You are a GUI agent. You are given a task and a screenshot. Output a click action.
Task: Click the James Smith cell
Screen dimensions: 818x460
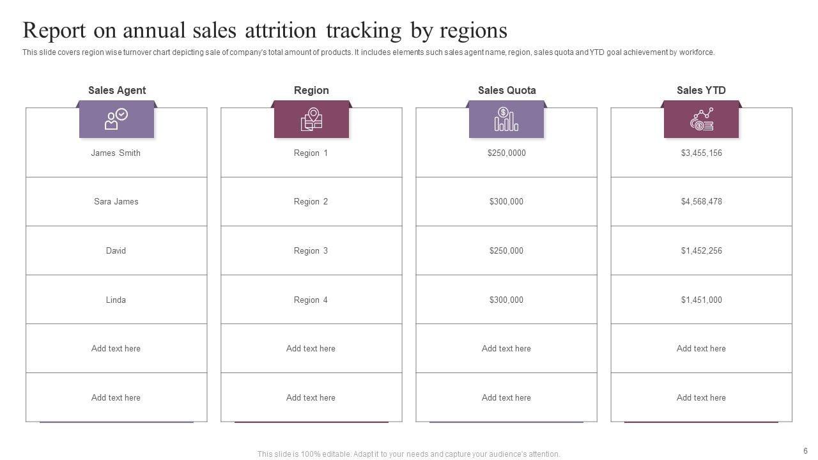pyautogui.click(x=116, y=153)
